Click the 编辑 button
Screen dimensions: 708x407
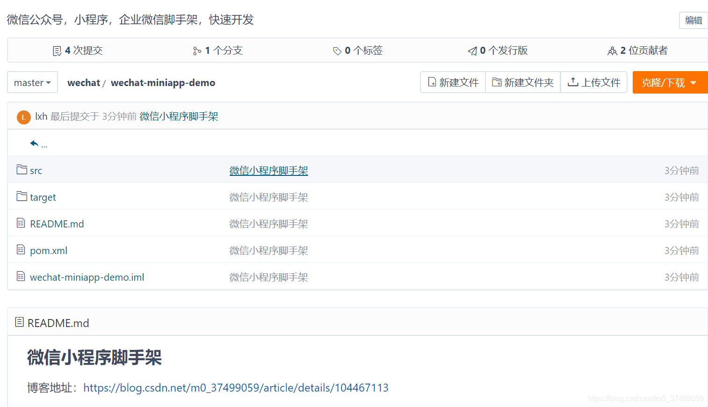tap(694, 20)
